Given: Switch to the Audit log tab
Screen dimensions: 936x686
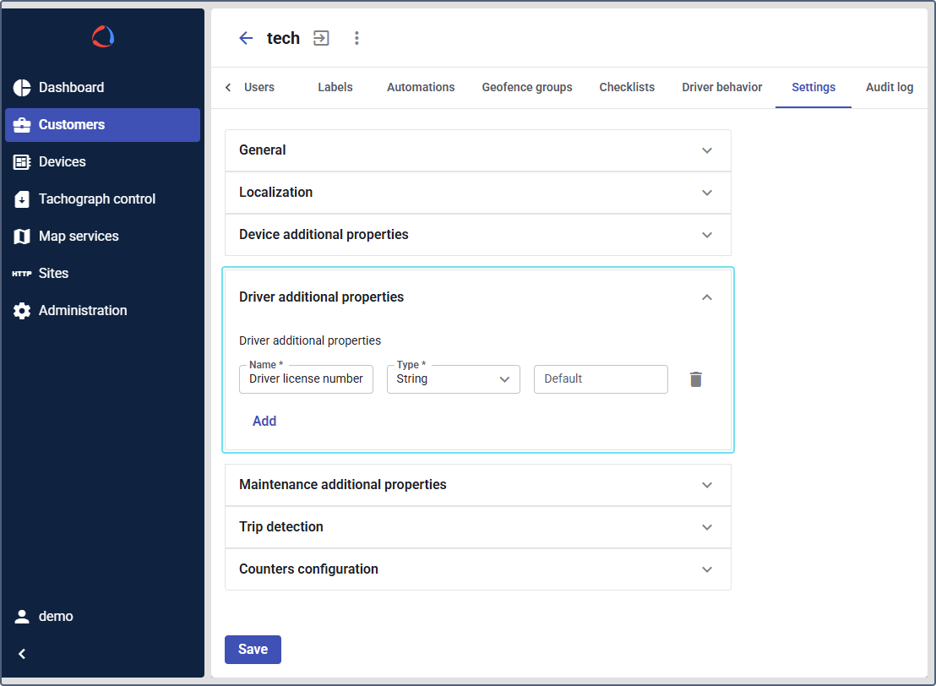Looking at the screenshot, I should [x=889, y=87].
